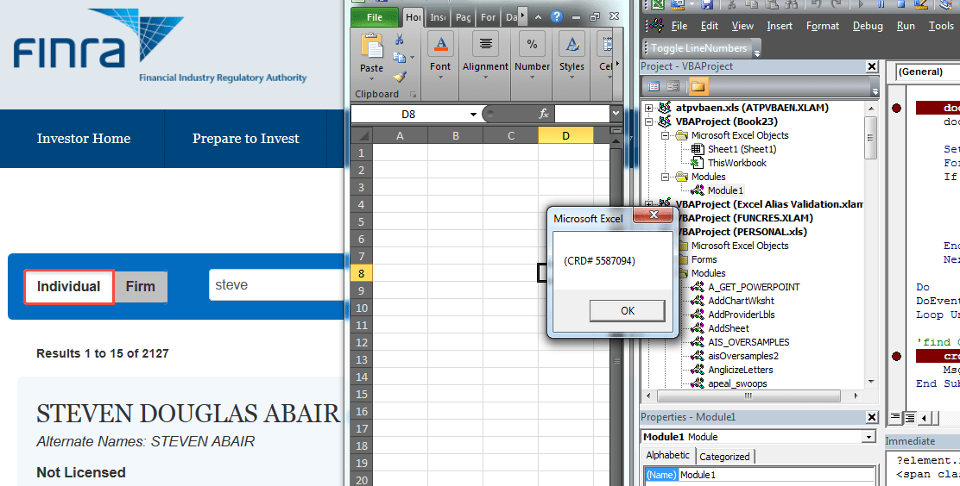Expand atpvbaen.xls project tree node
Viewport: 960px width, 486px height.
(648, 108)
